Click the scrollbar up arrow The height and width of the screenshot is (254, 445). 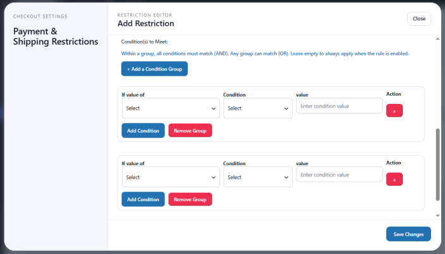coord(437,38)
